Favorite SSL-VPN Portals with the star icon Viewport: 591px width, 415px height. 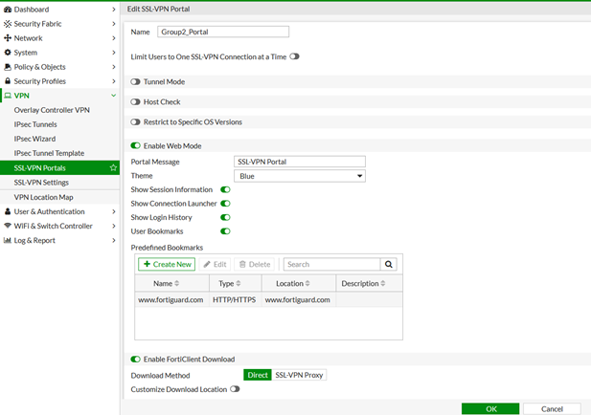point(113,167)
